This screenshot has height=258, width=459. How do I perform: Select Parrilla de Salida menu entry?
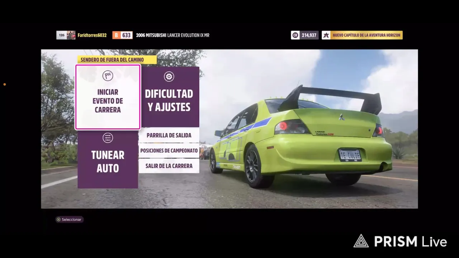[169, 135]
